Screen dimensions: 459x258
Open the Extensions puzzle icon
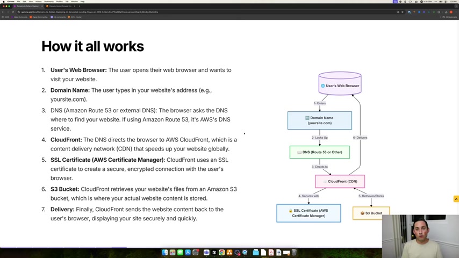439,12
